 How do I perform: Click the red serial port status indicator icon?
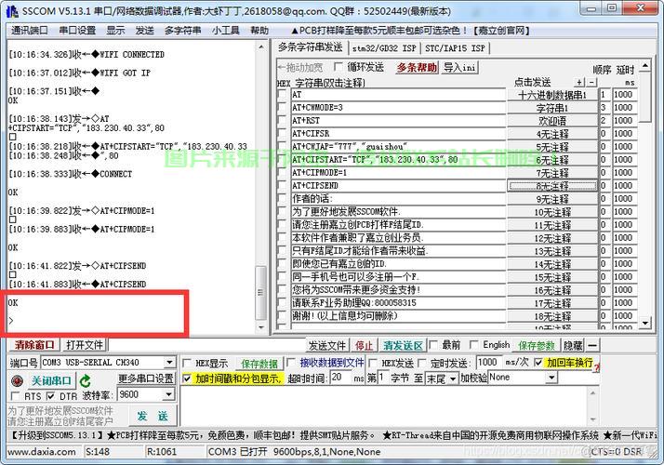[17, 380]
